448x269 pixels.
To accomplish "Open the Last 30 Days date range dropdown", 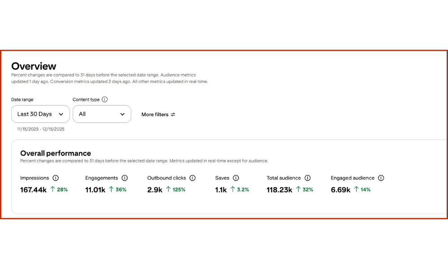I will coord(40,114).
